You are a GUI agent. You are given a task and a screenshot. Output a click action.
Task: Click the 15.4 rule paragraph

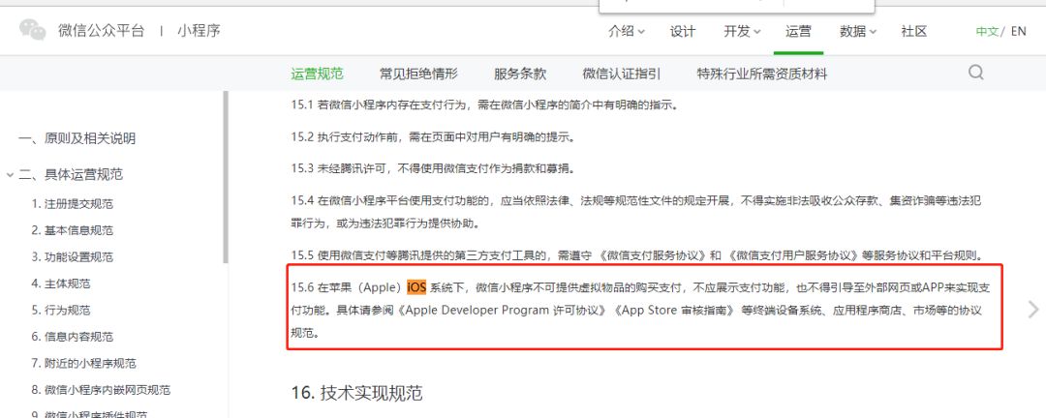(x=636, y=211)
